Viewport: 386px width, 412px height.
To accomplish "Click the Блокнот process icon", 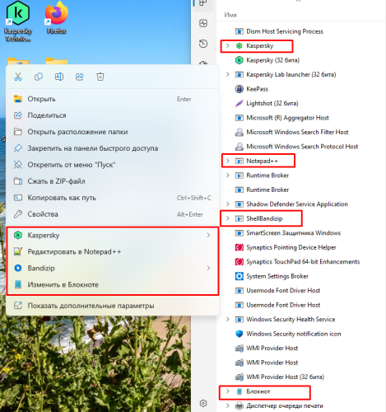I will pos(240,391).
